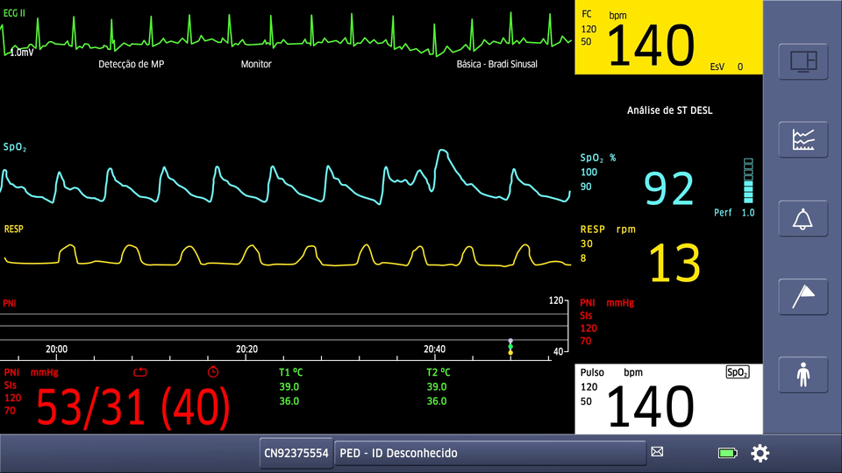Select the Detecção de MP label

pos(131,64)
